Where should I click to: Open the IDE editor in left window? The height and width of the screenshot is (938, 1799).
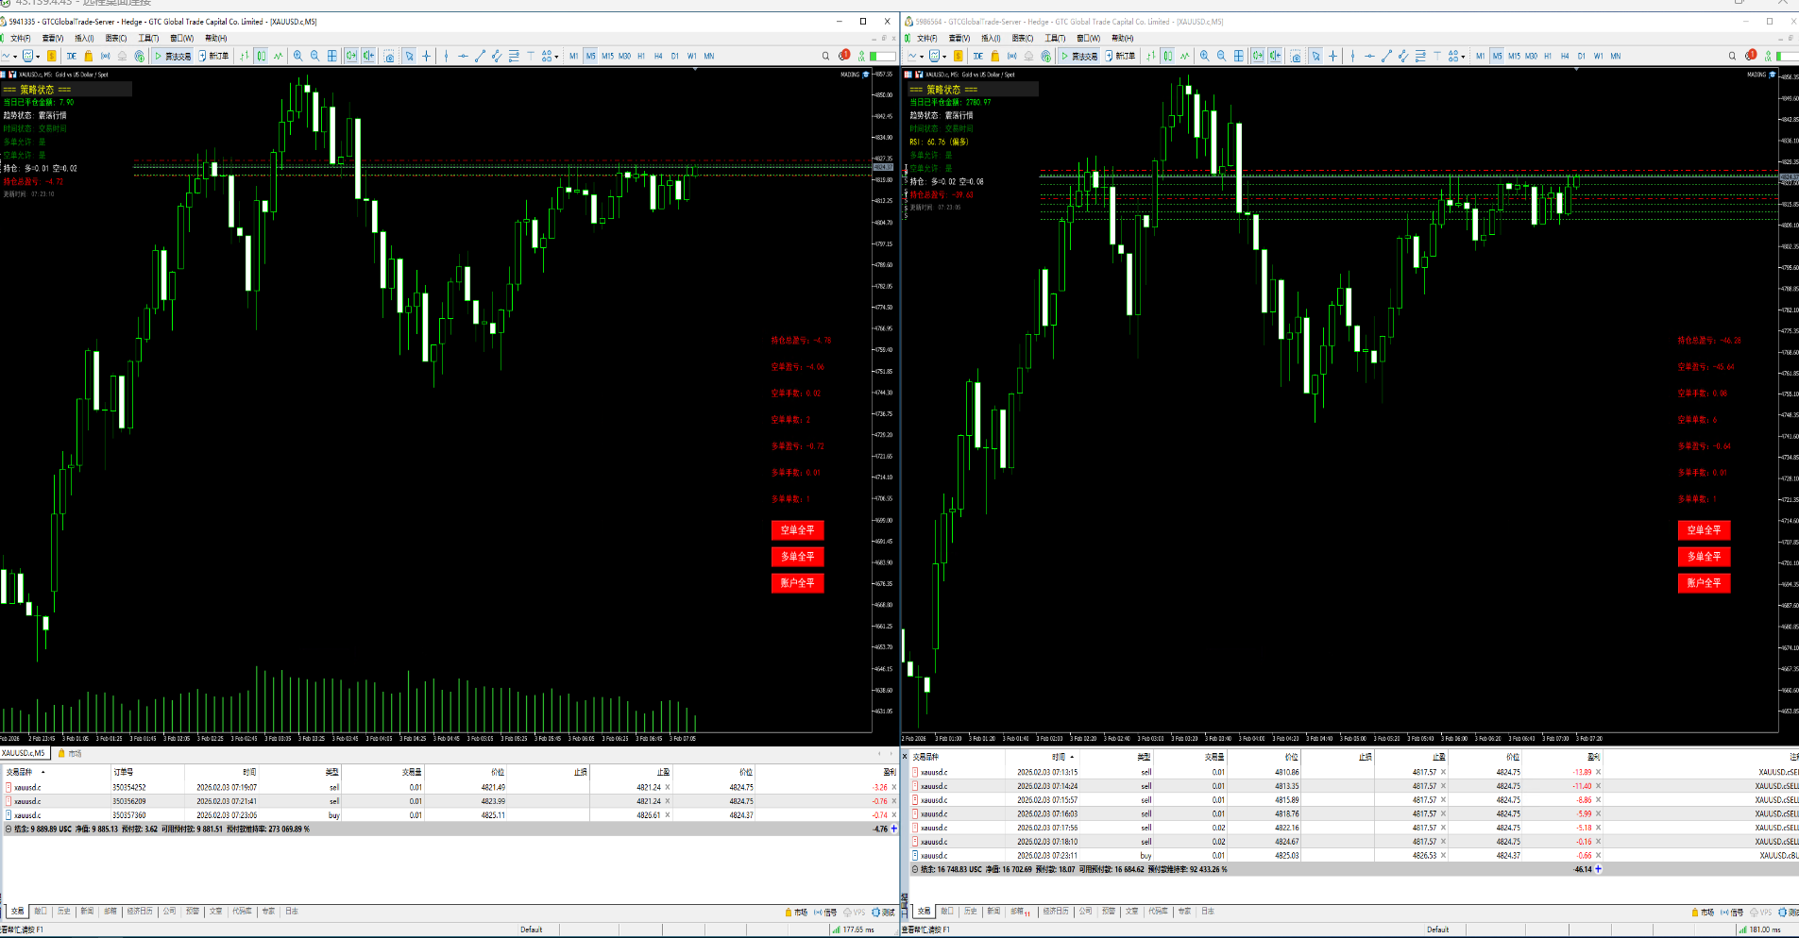tap(72, 56)
